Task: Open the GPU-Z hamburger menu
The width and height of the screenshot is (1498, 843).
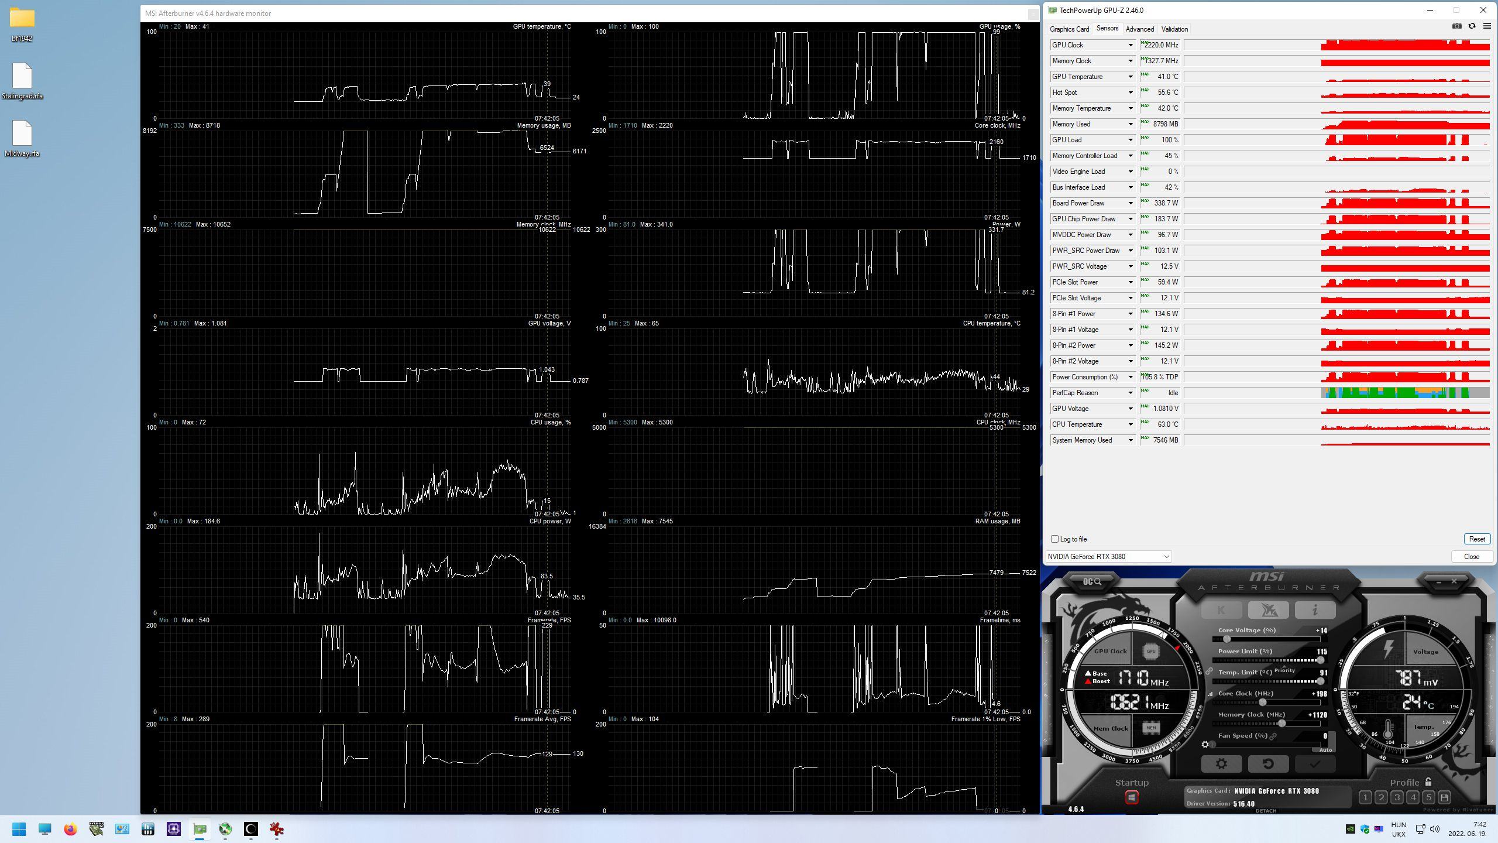Action: tap(1487, 26)
